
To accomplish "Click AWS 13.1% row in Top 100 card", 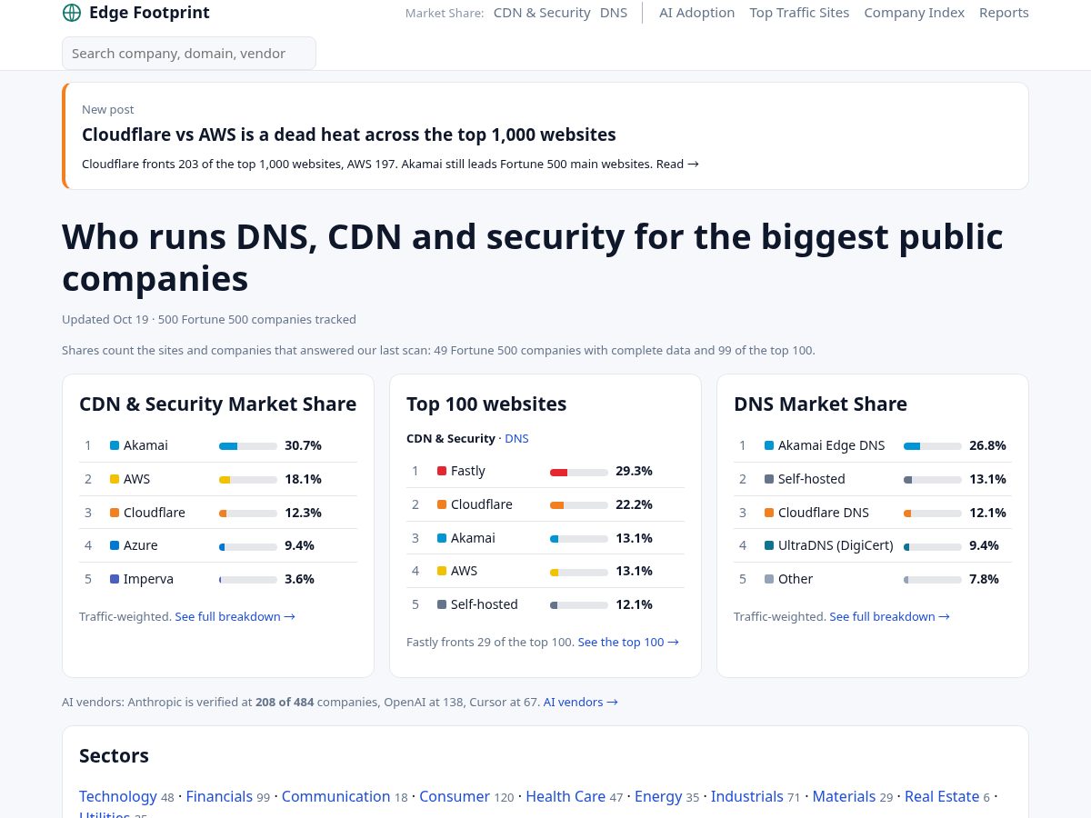I will tap(545, 571).
